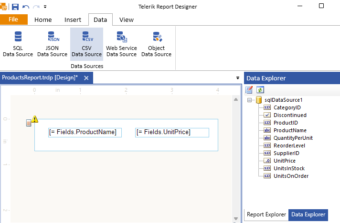Image resolution: width=340 pixels, height=223 pixels.
Task: Switch to the View ribbon tab
Action: 127,19
